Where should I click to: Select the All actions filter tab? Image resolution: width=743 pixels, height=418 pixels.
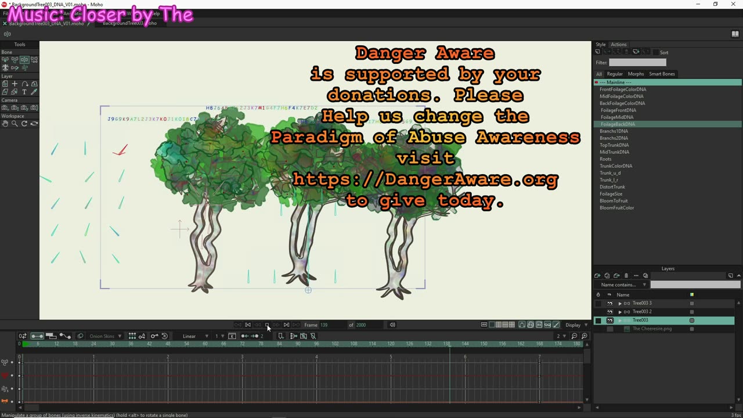[598, 74]
